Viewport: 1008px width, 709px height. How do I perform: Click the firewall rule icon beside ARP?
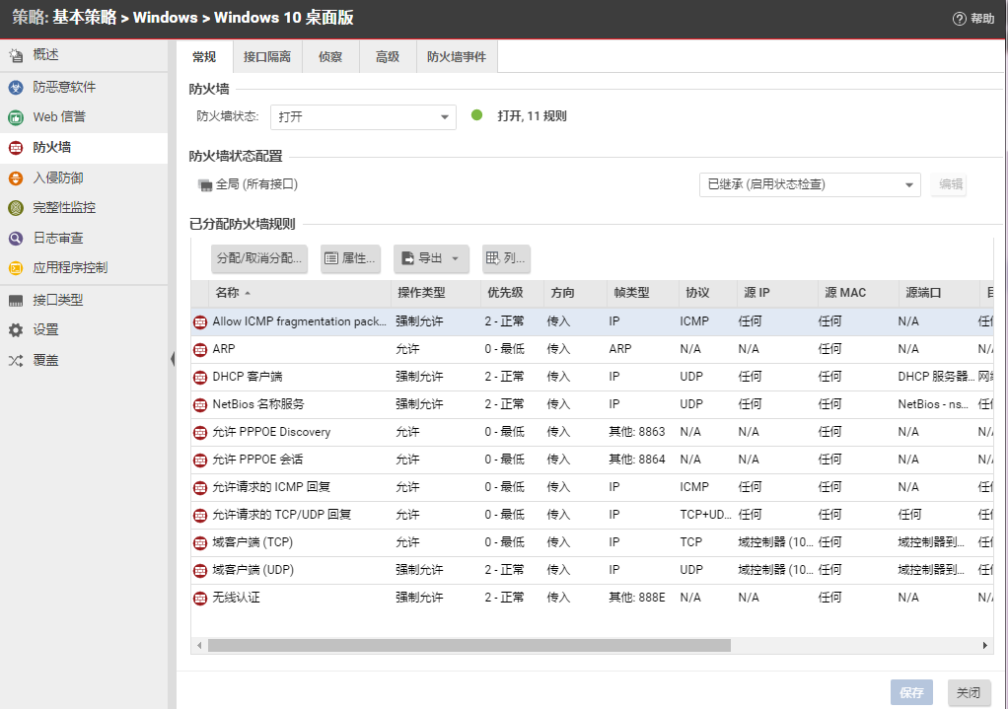pos(200,349)
